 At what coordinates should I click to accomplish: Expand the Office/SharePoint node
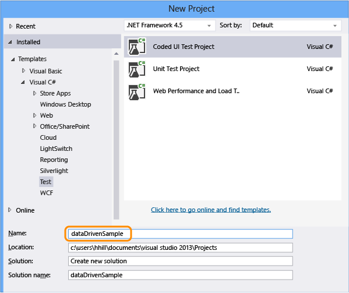coord(34,126)
